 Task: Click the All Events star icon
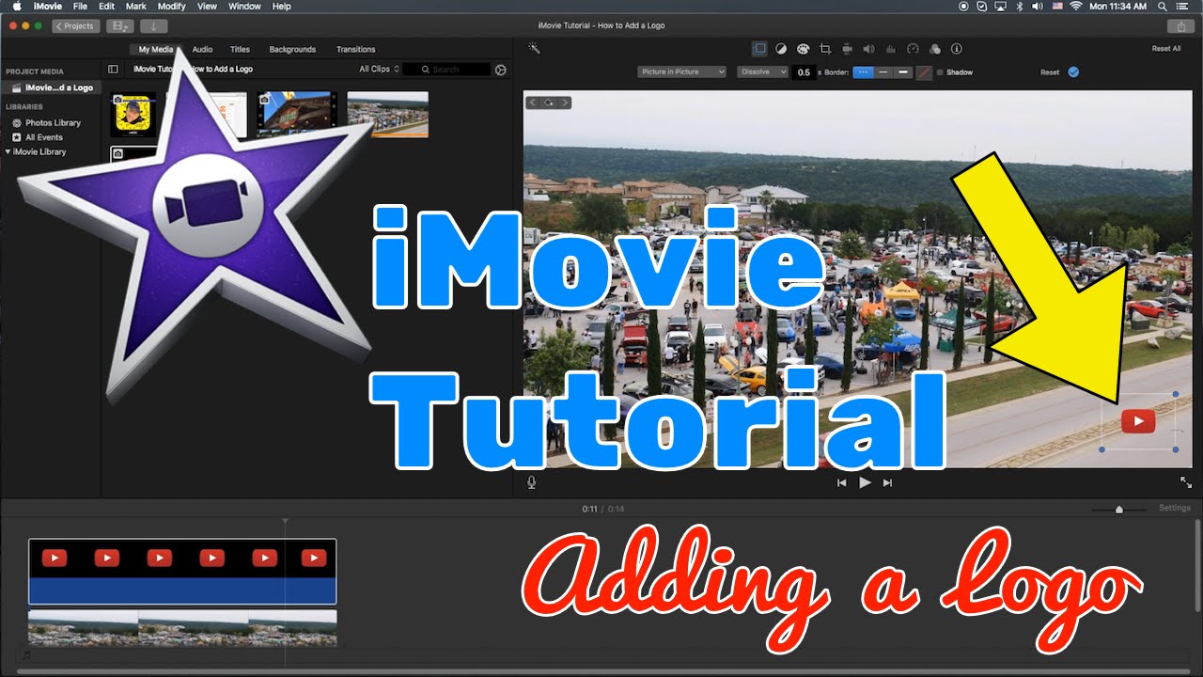16,137
